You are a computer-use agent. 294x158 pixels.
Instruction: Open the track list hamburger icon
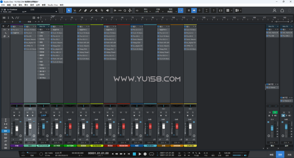pos(4,18)
